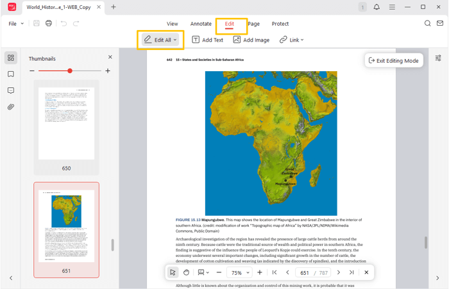Close the World_Histor document tab
Viewport: 449px width, 289px height.
tap(99, 7)
